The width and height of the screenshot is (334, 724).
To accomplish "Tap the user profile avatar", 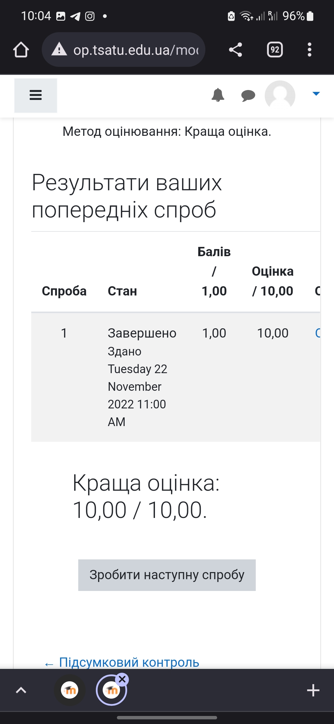I will (x=280, y=95).
